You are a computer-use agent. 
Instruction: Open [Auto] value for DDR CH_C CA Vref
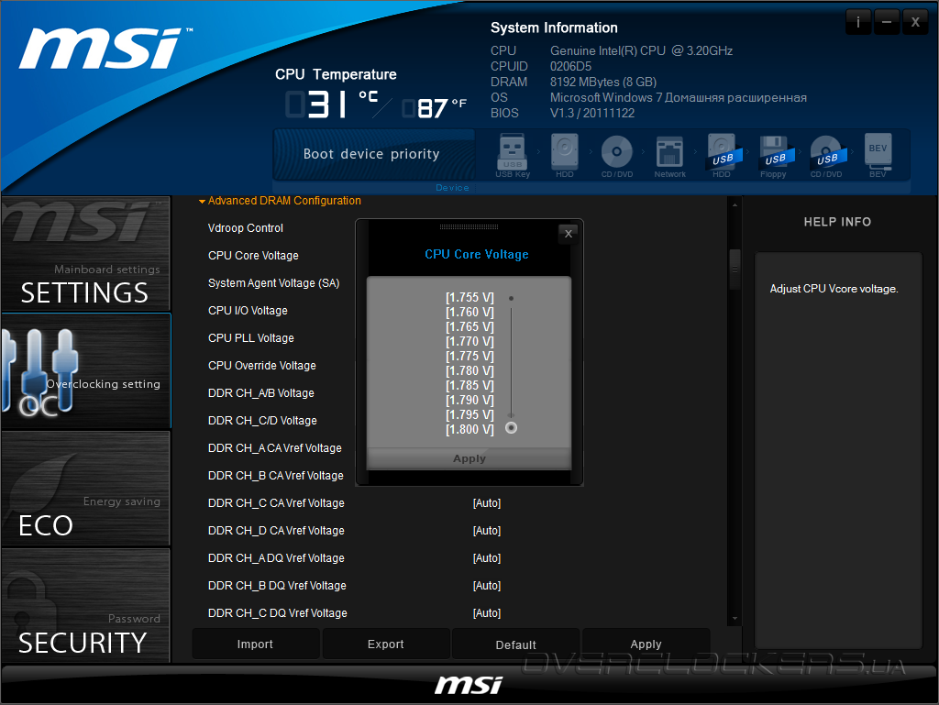click(x=487, y=503)
